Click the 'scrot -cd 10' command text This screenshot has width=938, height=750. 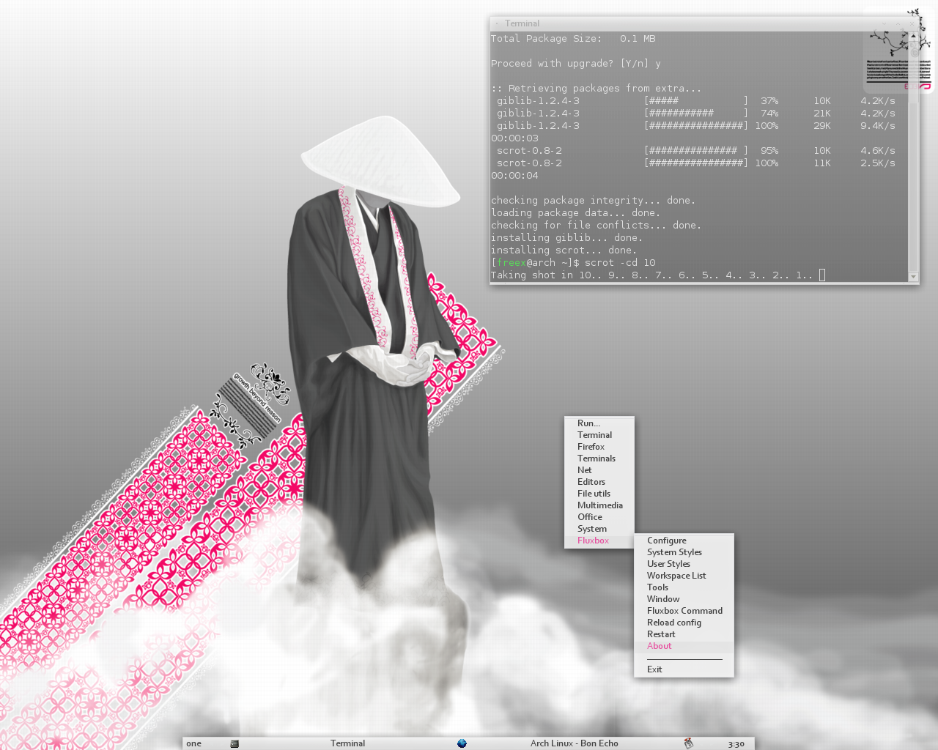point(620,263)
